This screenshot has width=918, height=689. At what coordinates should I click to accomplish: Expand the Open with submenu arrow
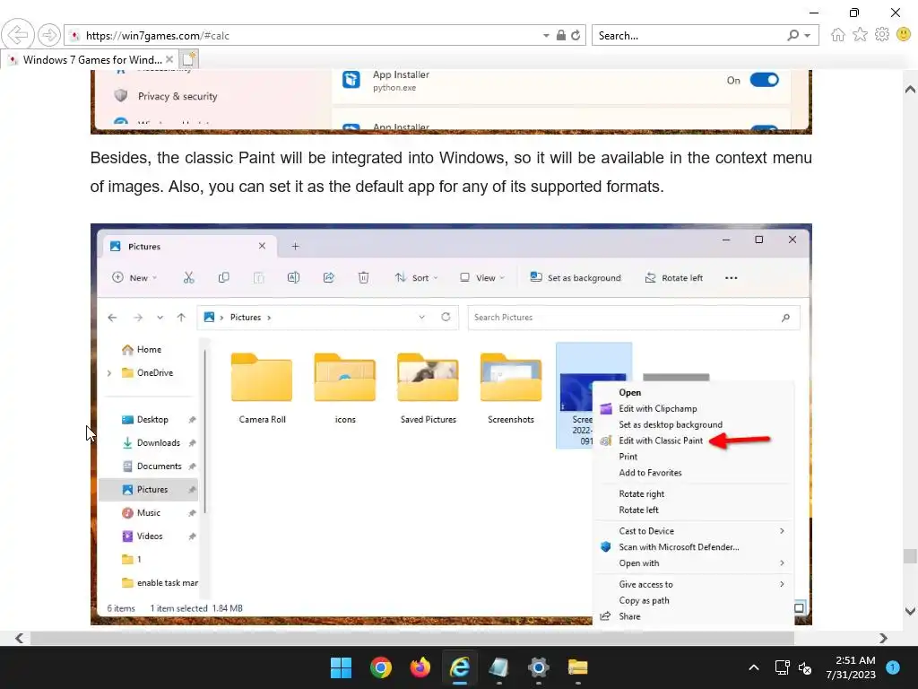pos(782,563)
